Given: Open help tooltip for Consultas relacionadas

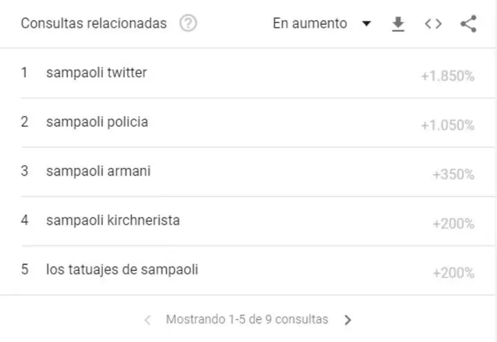Looking at the screenshot, I should (x=188, y=23).
